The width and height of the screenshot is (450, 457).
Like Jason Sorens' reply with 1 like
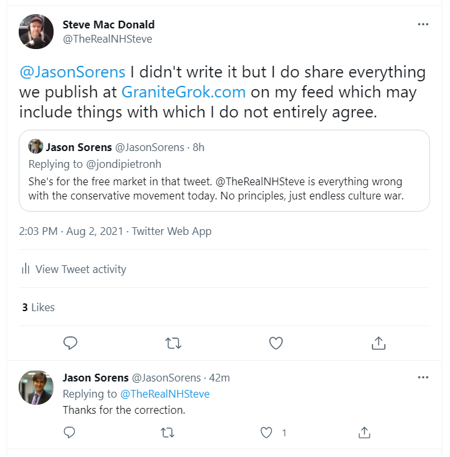267,432
